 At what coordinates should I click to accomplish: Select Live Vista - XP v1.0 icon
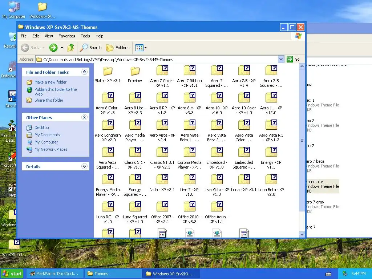coord(217,179)
